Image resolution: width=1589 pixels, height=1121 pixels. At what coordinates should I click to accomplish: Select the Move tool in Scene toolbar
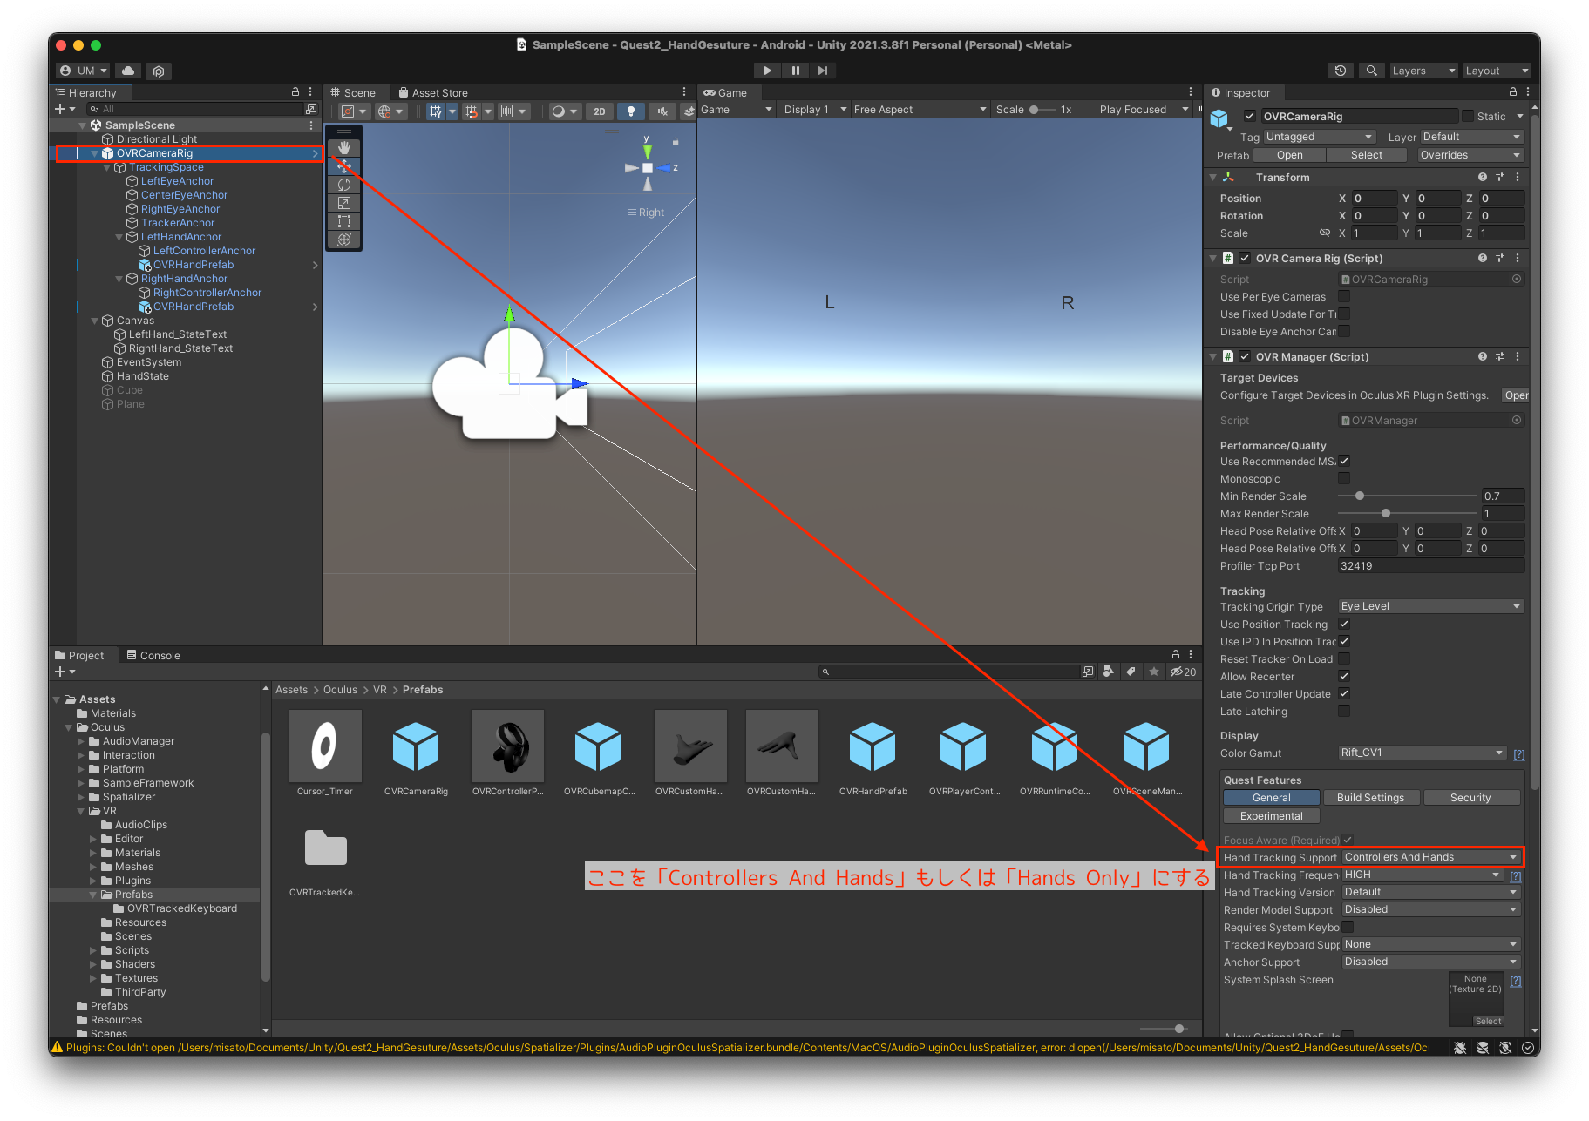pos(344,166)
